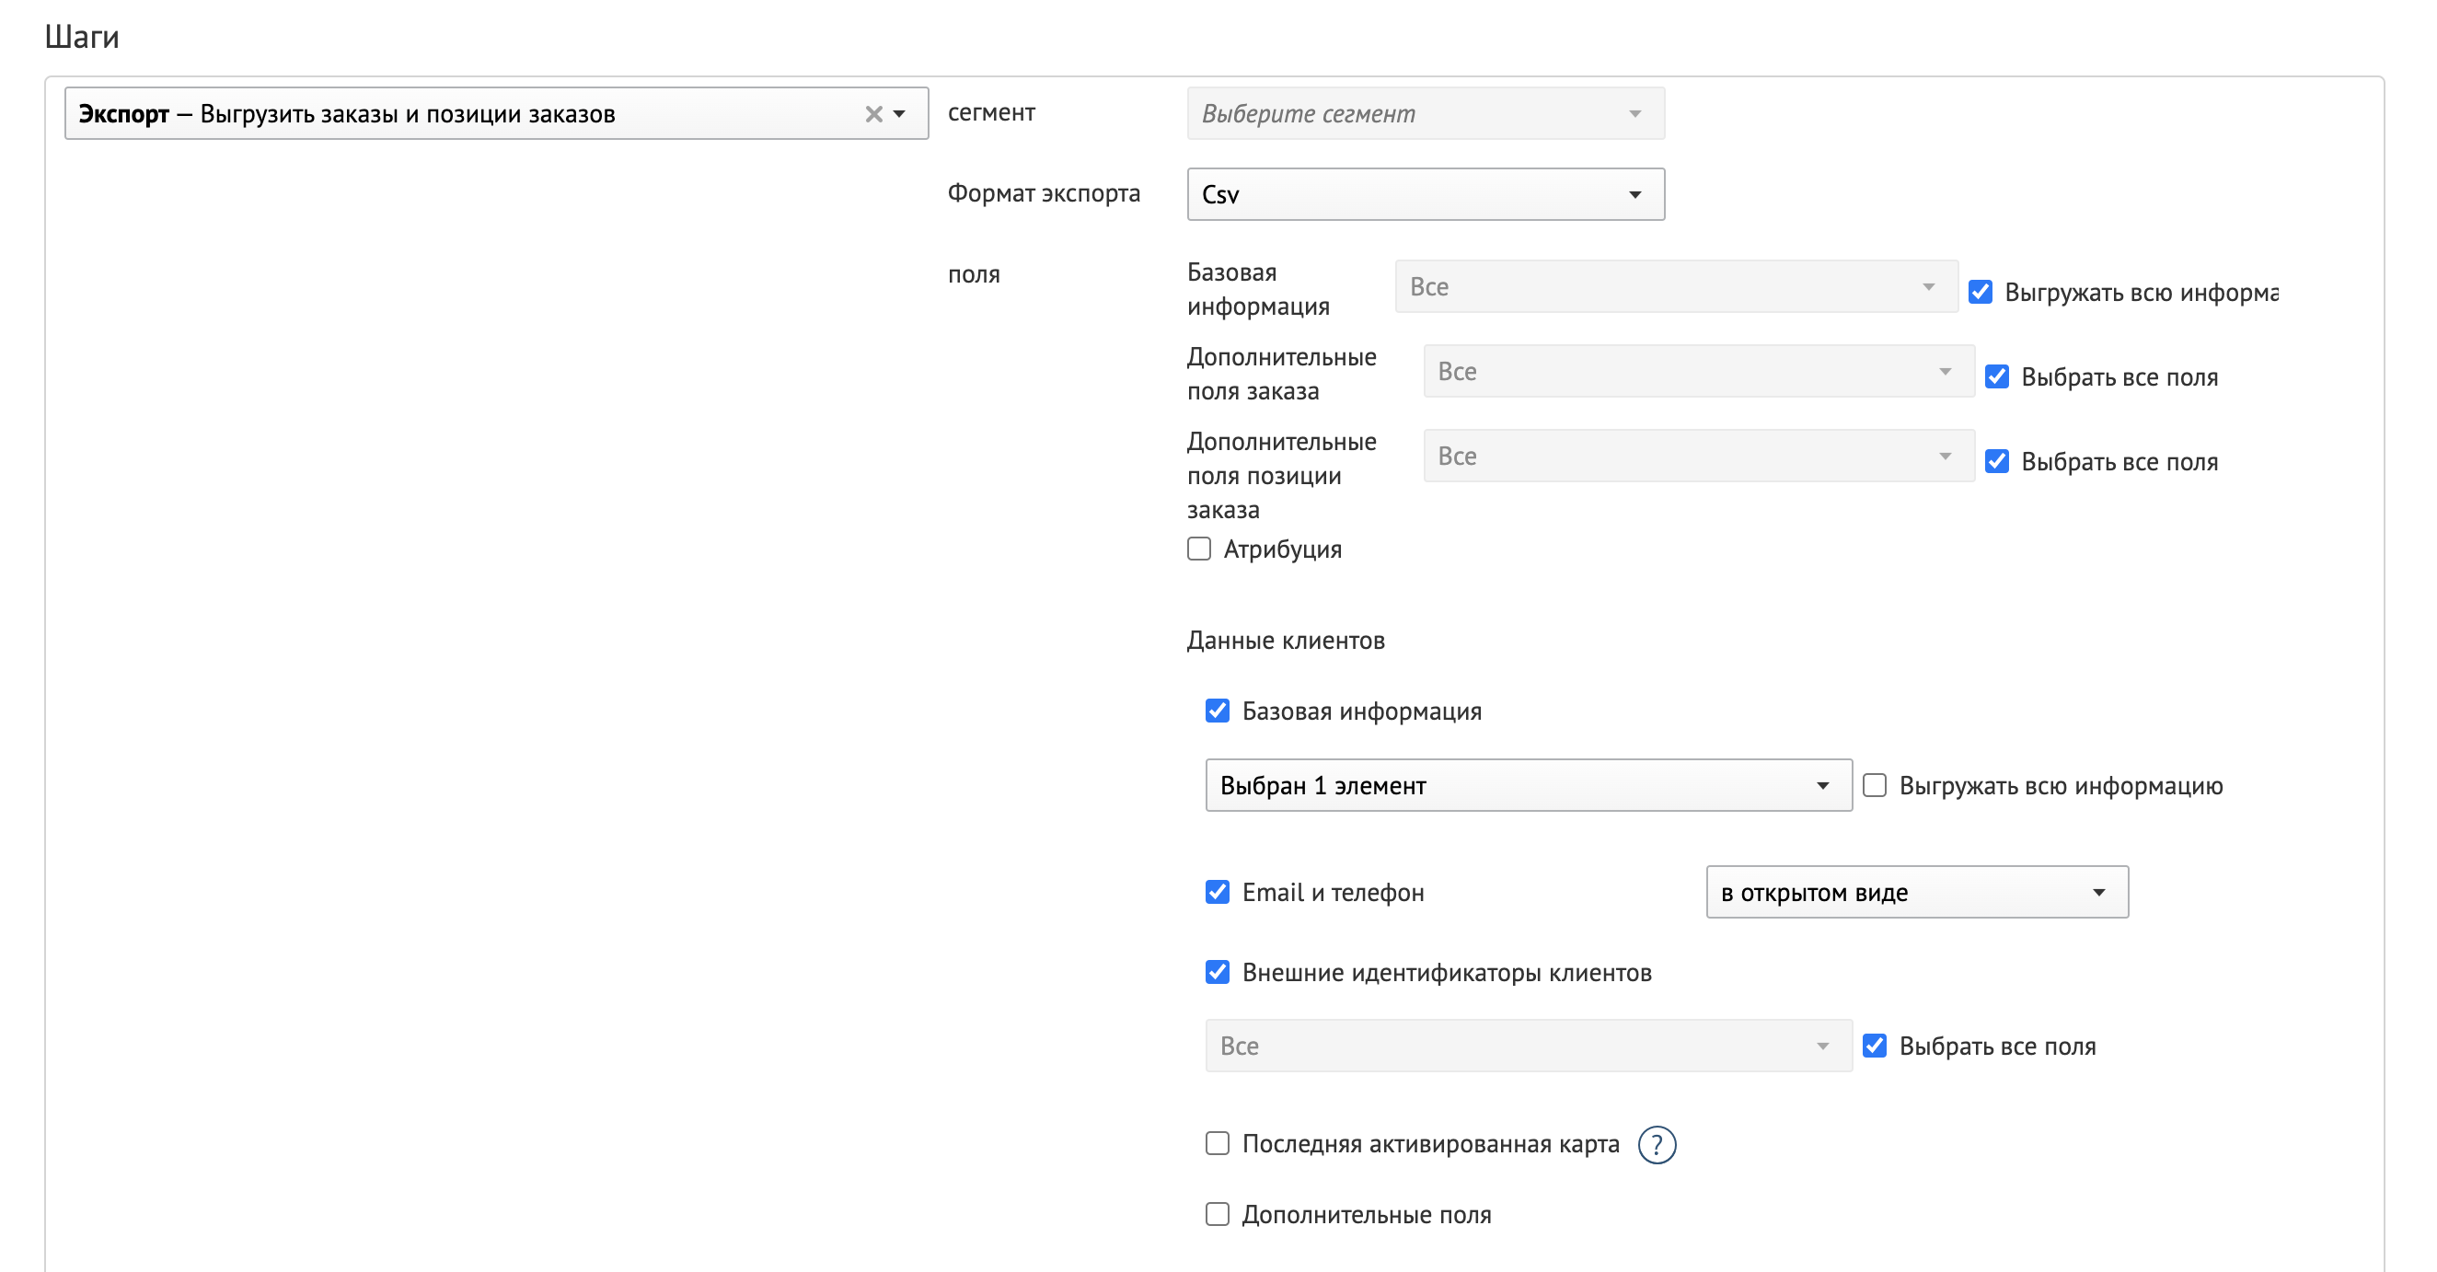Click 'Дополнительные поля заказа' label
2437x1272 pixels.
coord(1282,374)
